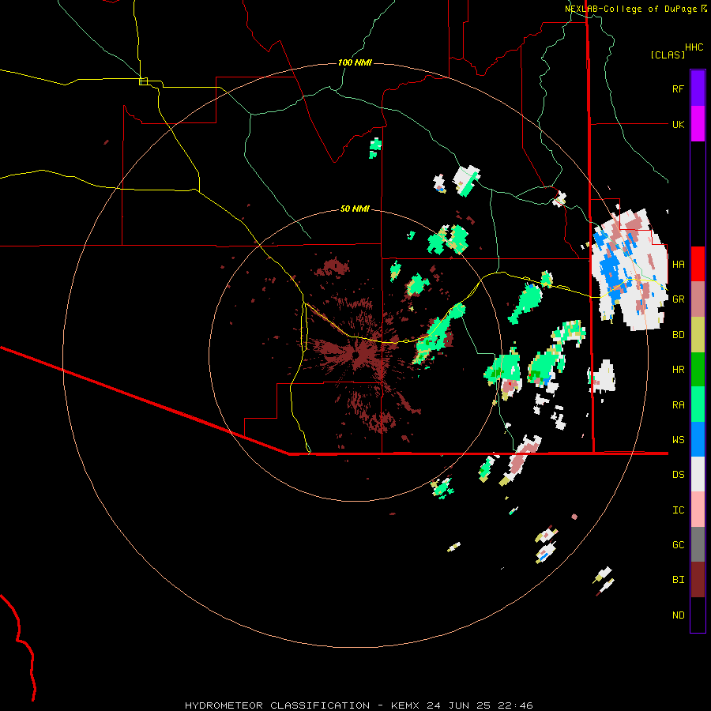Click the BD olive yellow legend swatch
711x711 pixels.
pos(698,335)
